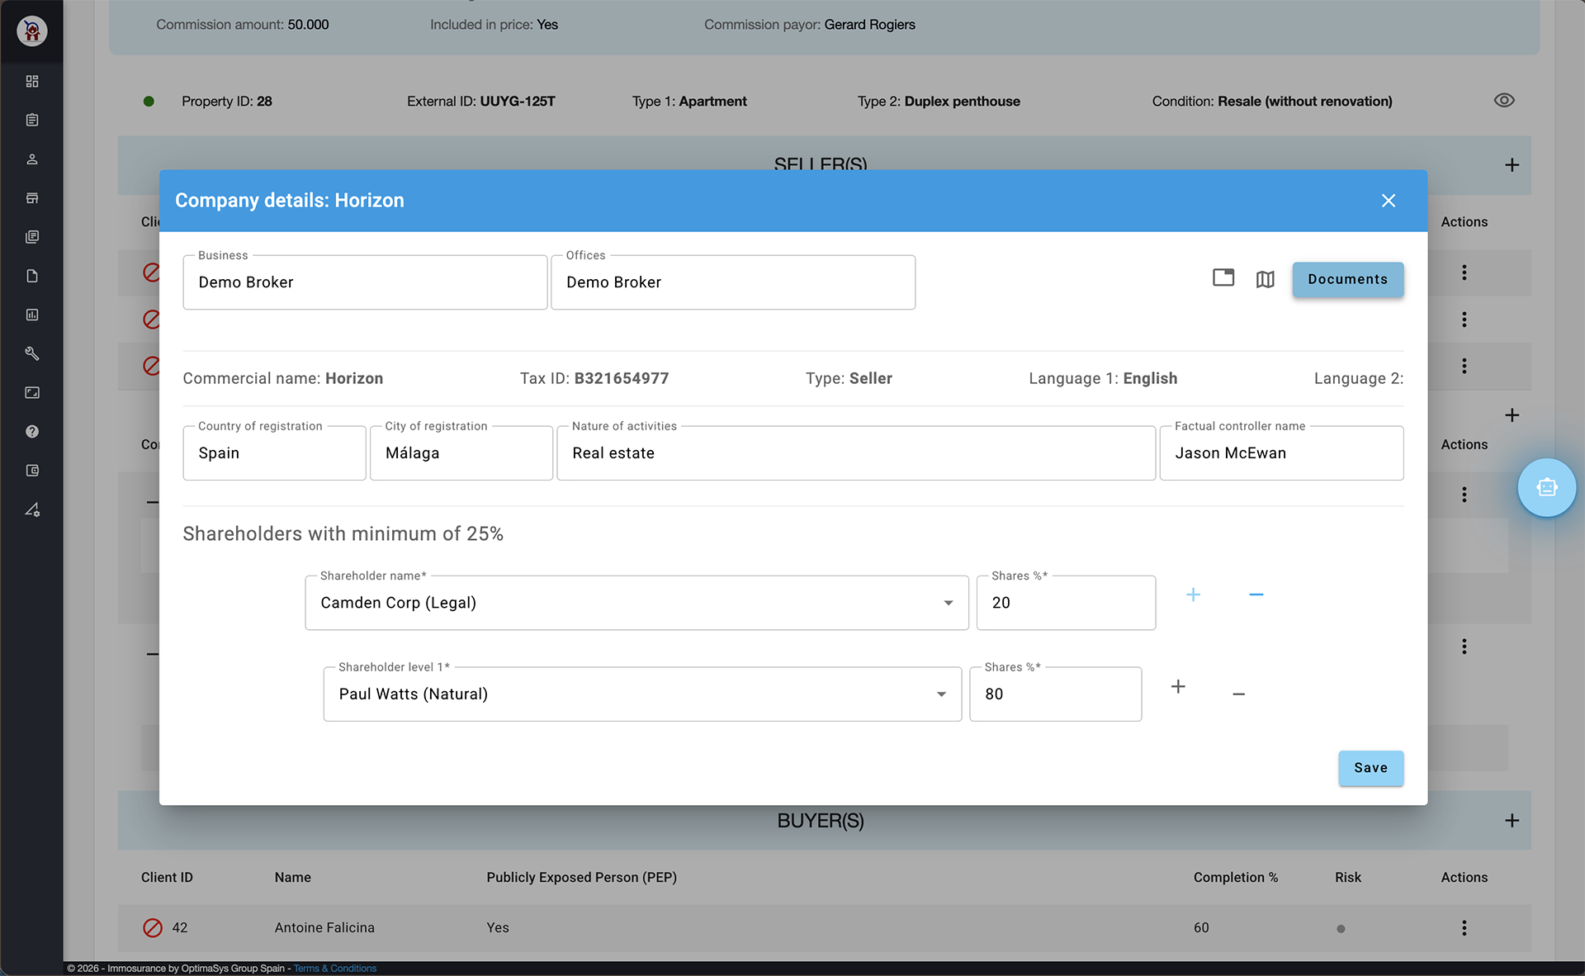Open the help question mark sidebar icon
Image resolution: width=1585 pixels, height=976 pixels.
pyautogui.click(x=32, y=432)
